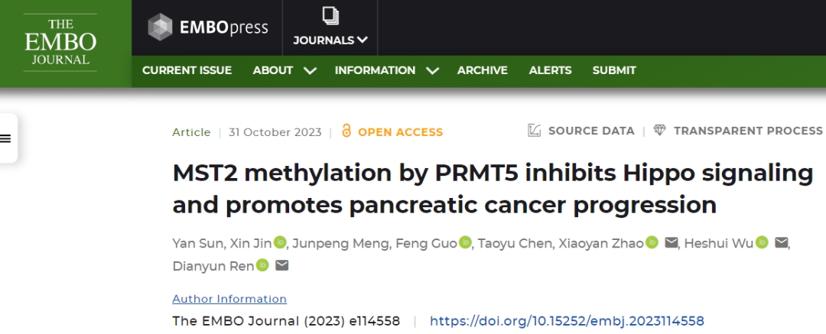Open the article DOI link
This screenshot has width=826, height=334.
(x=567, y=321)
